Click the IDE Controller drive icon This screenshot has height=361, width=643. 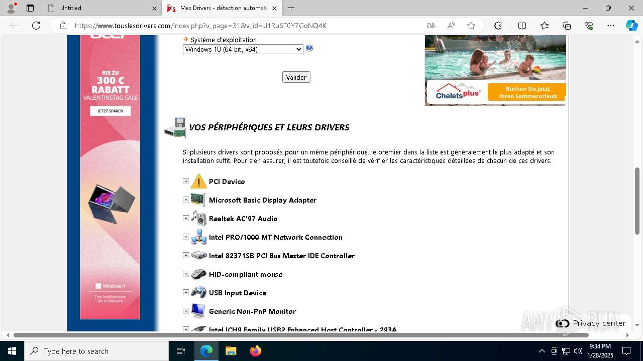click(x=199, y=256)
